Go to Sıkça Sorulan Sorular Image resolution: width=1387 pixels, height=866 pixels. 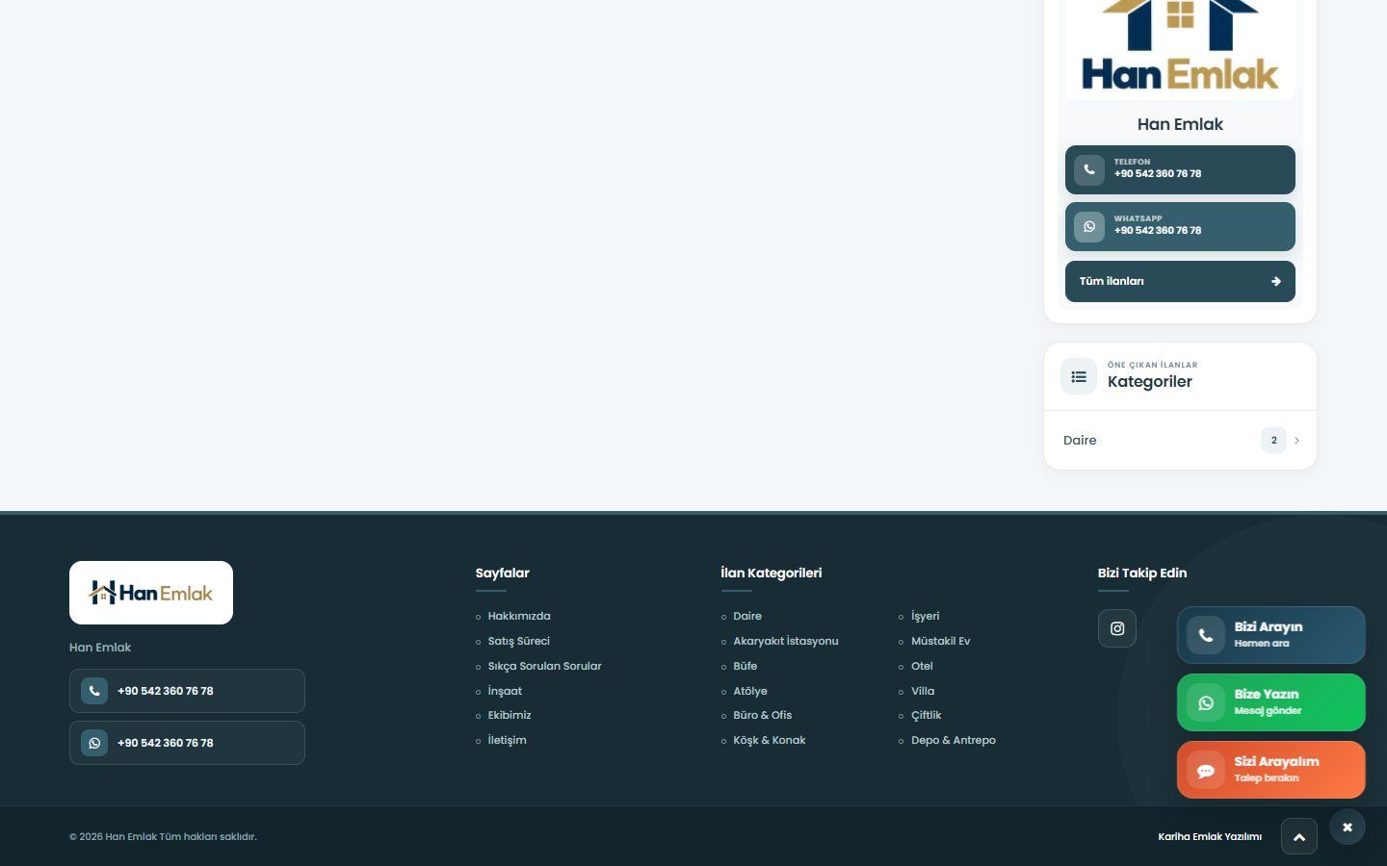click(544, 666)
